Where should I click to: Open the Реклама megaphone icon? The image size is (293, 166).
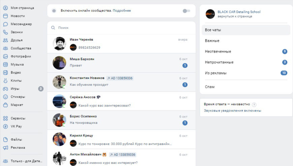point(5,147)
